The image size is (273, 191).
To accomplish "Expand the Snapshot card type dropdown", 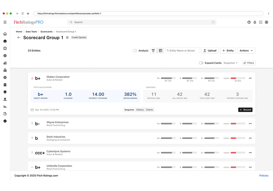I will [231, 63].
